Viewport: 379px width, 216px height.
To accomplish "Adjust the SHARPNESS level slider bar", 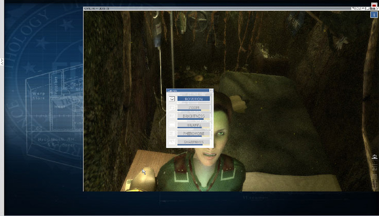I will (x=194, y=145).
